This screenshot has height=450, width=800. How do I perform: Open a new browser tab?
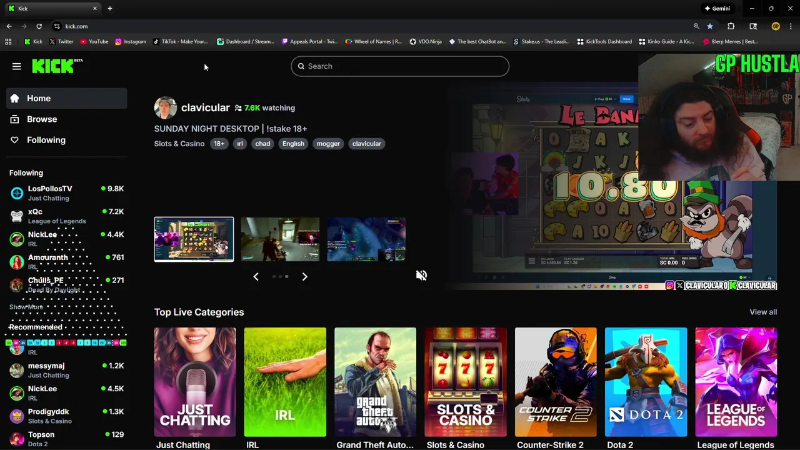point(110,8)
